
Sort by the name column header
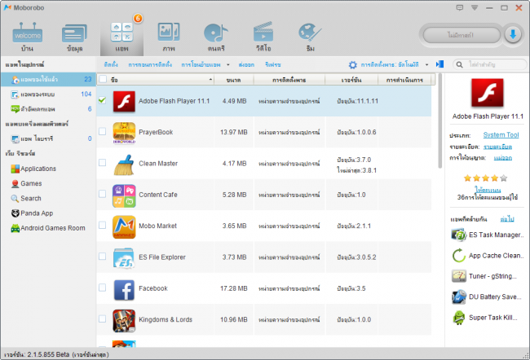[156, 80]
